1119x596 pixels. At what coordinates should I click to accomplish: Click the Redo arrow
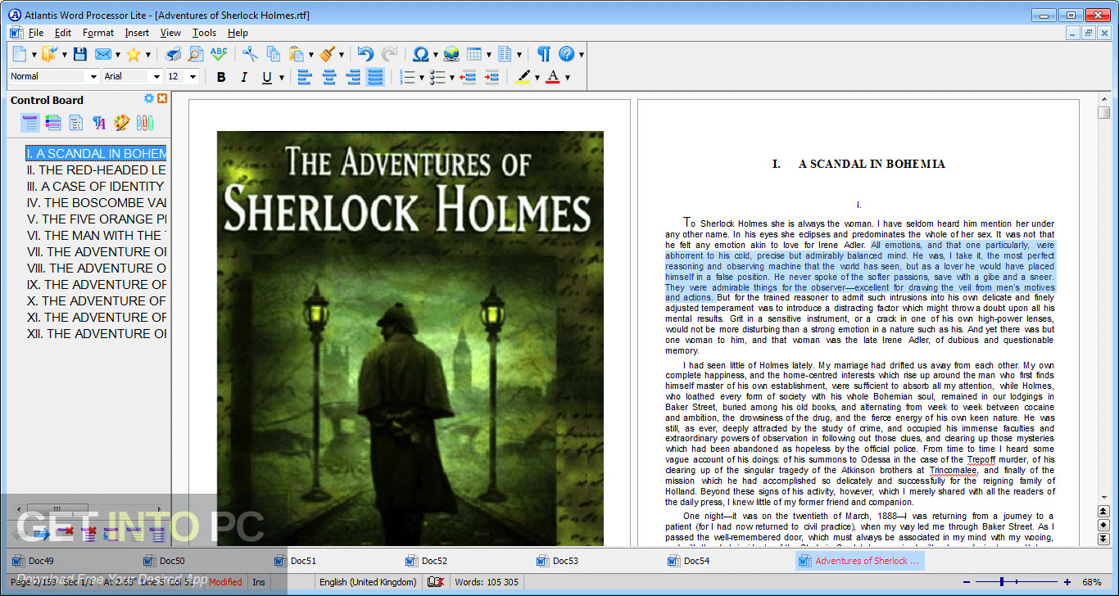(x=389, y=54)
